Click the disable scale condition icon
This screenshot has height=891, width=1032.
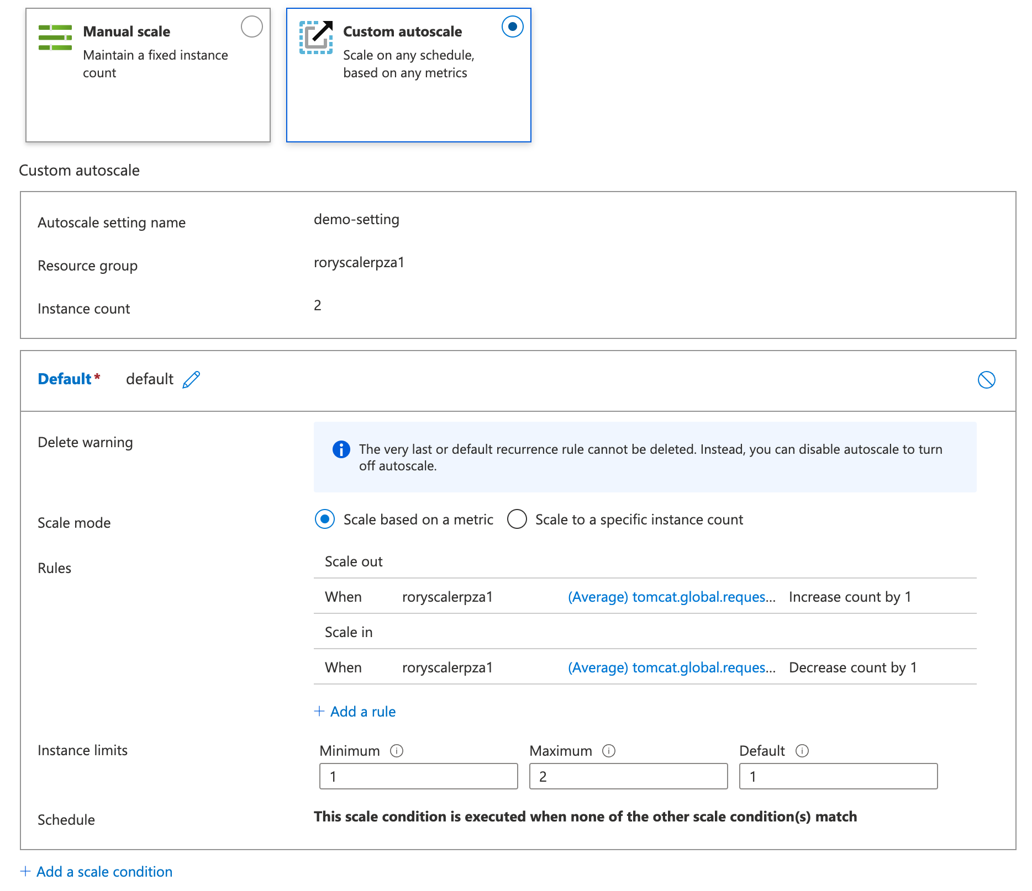pos(986,380)
